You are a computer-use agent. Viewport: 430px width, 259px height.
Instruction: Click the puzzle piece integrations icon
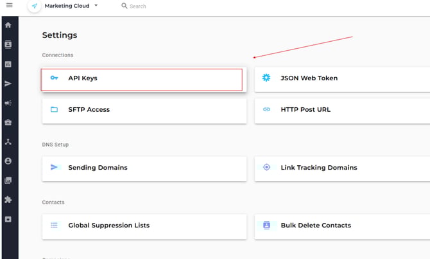click(x=8, y=200)
